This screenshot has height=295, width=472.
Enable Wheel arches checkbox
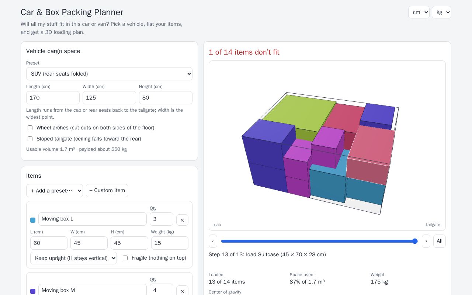coord(30,128)
